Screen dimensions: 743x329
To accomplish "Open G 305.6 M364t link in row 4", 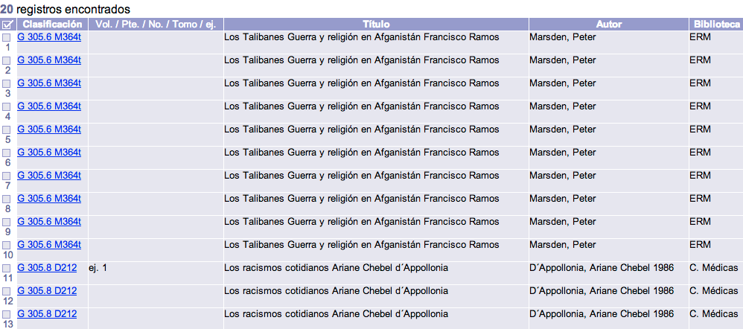I will [49, 106].
